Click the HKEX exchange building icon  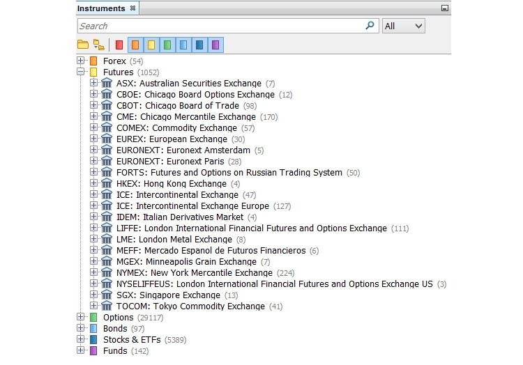(107, 183)
